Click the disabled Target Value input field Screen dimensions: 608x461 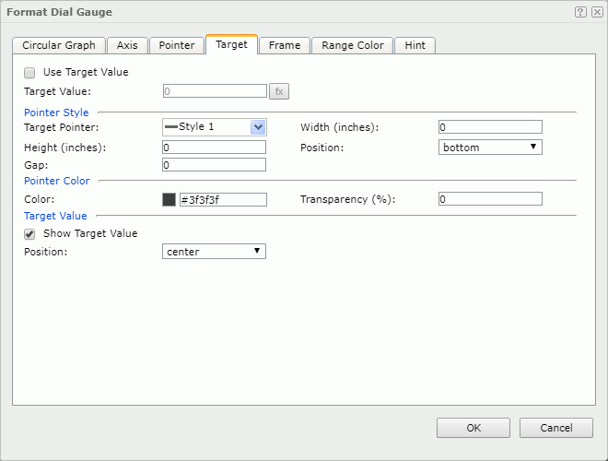[x=215, y=91]
